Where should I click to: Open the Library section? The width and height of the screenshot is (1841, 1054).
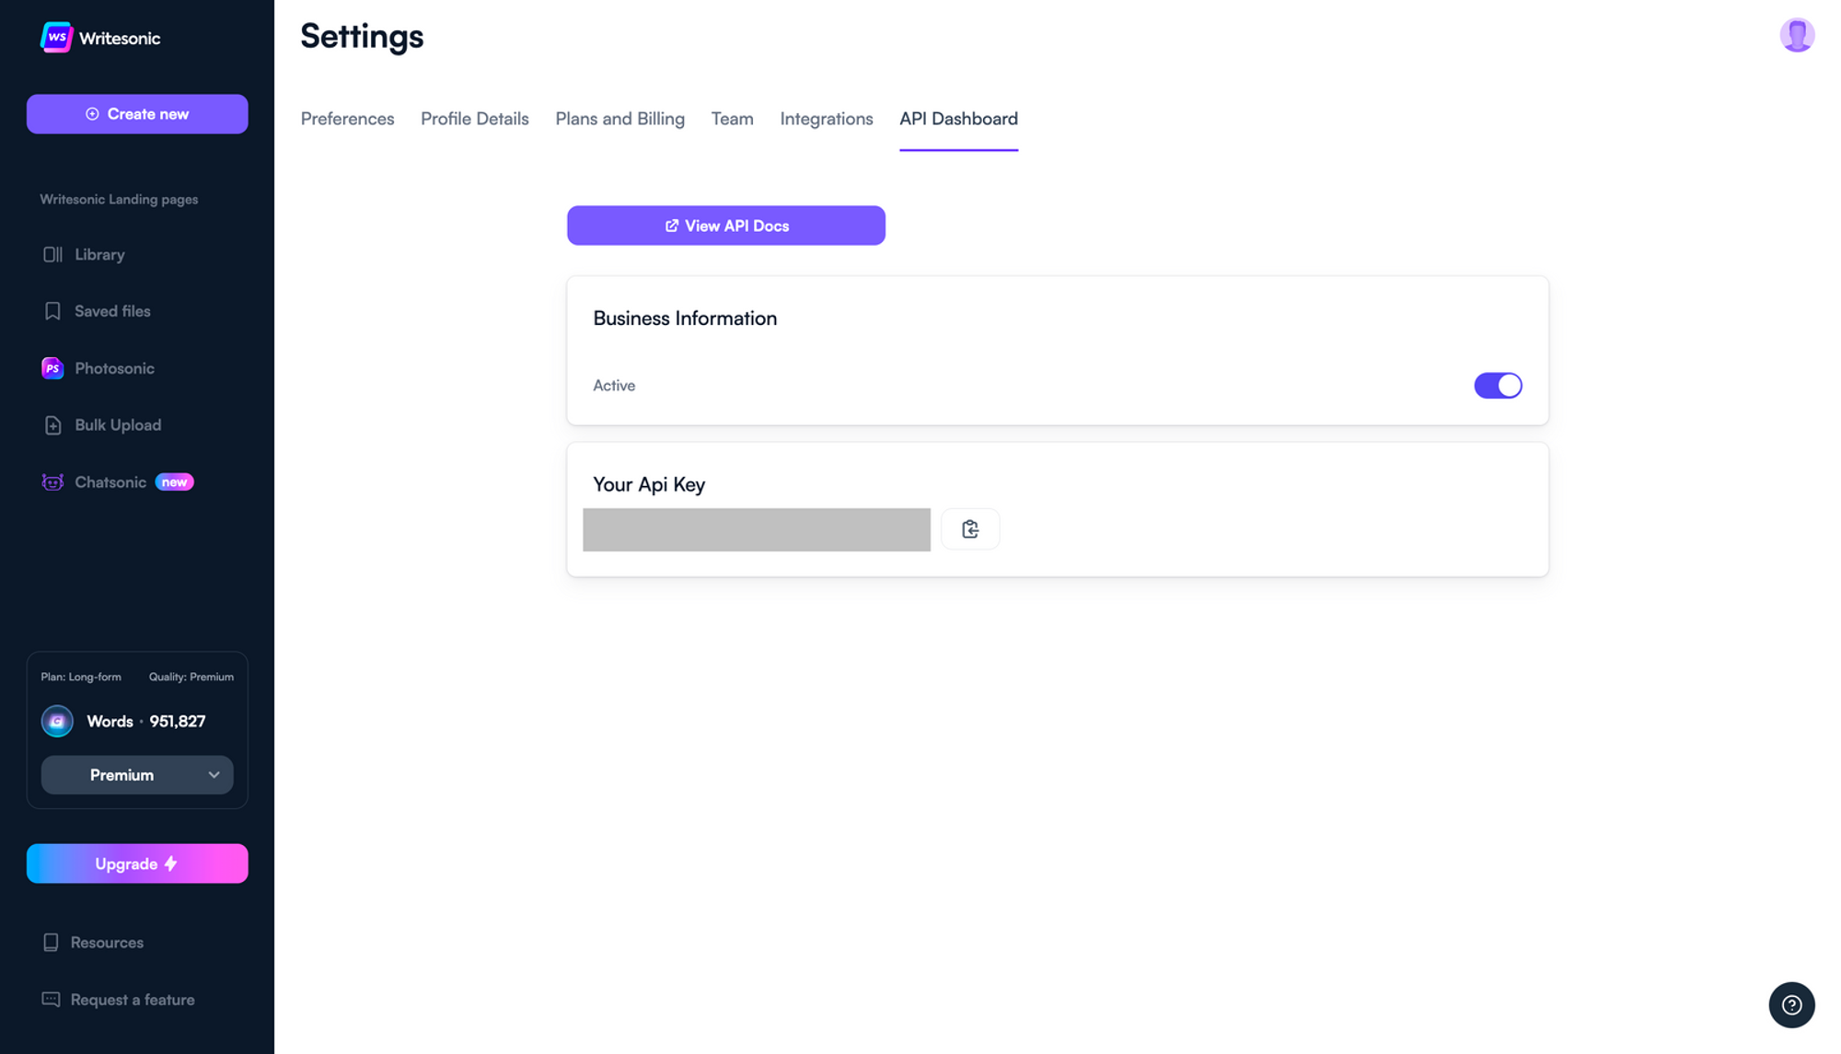[x=100, y=255]
